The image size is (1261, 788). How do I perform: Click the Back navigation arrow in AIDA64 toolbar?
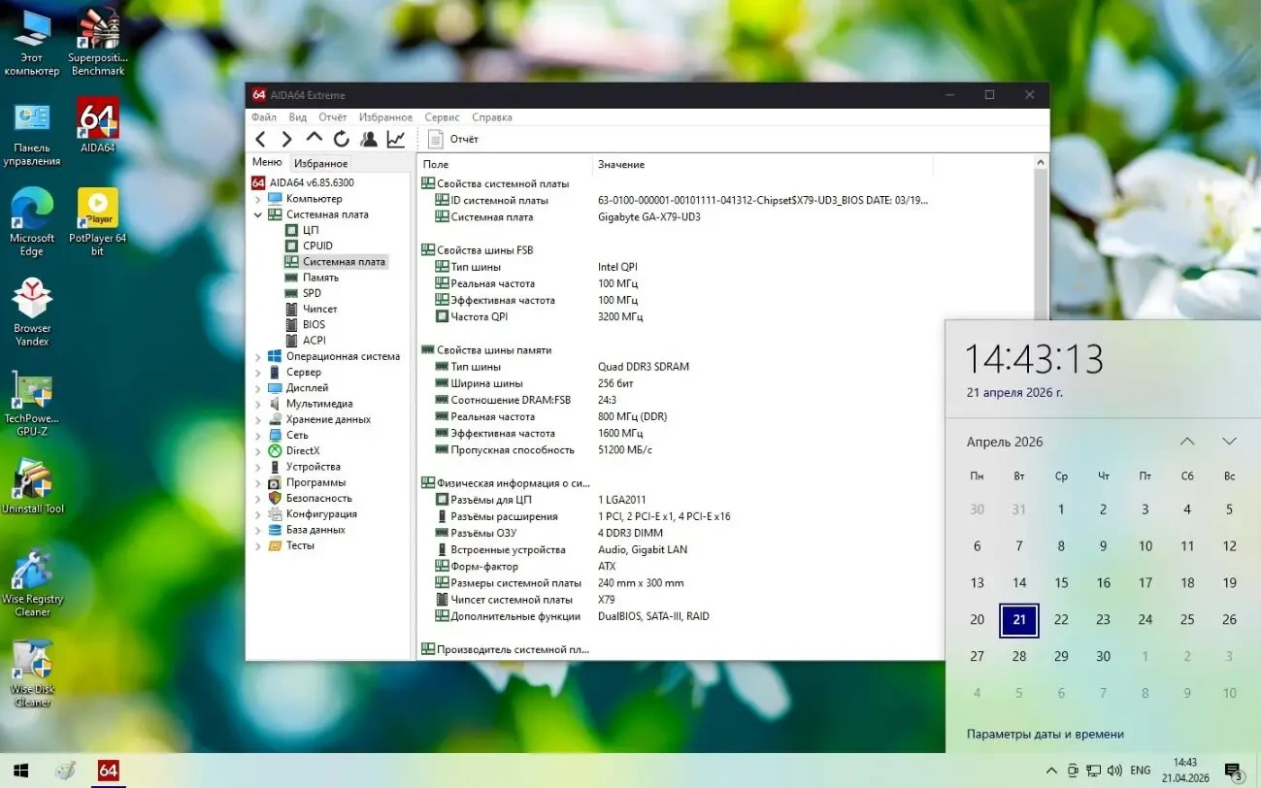[260, 140]
